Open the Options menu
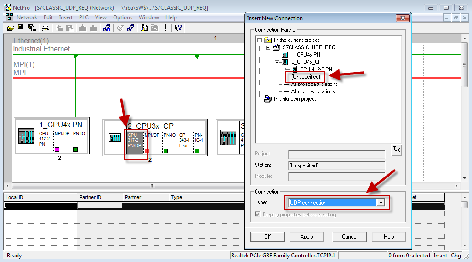The width and height of the screenshot is (472, 262). (x=123, y=17)
